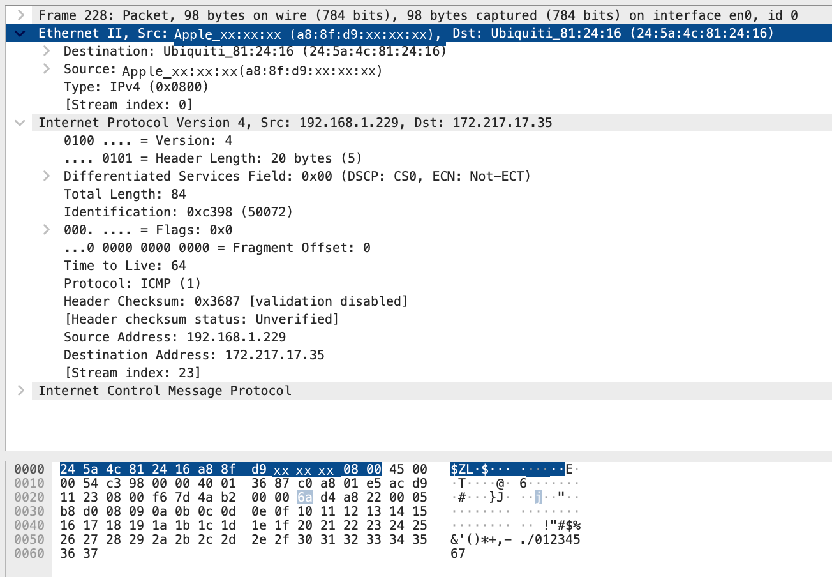This screenshot has height=577, width=832.
Task: Click the 0030 offset label in hex pane
Action: click(29, 512)
